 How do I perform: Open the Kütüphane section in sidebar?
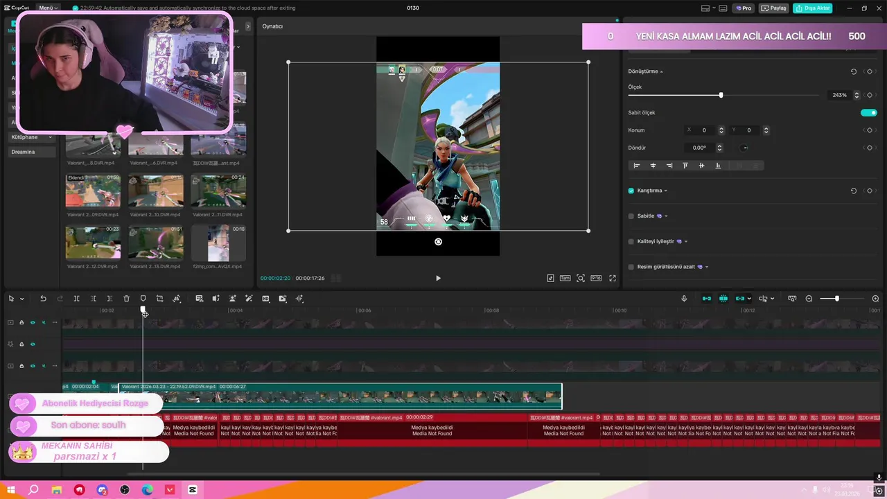31,137
